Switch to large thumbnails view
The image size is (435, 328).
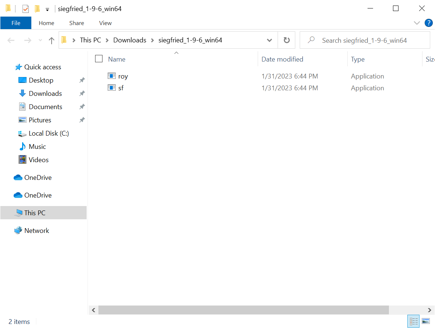426,321
